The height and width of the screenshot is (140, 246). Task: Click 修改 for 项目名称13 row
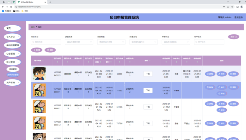pyautogui.click(x=222, y=104)
